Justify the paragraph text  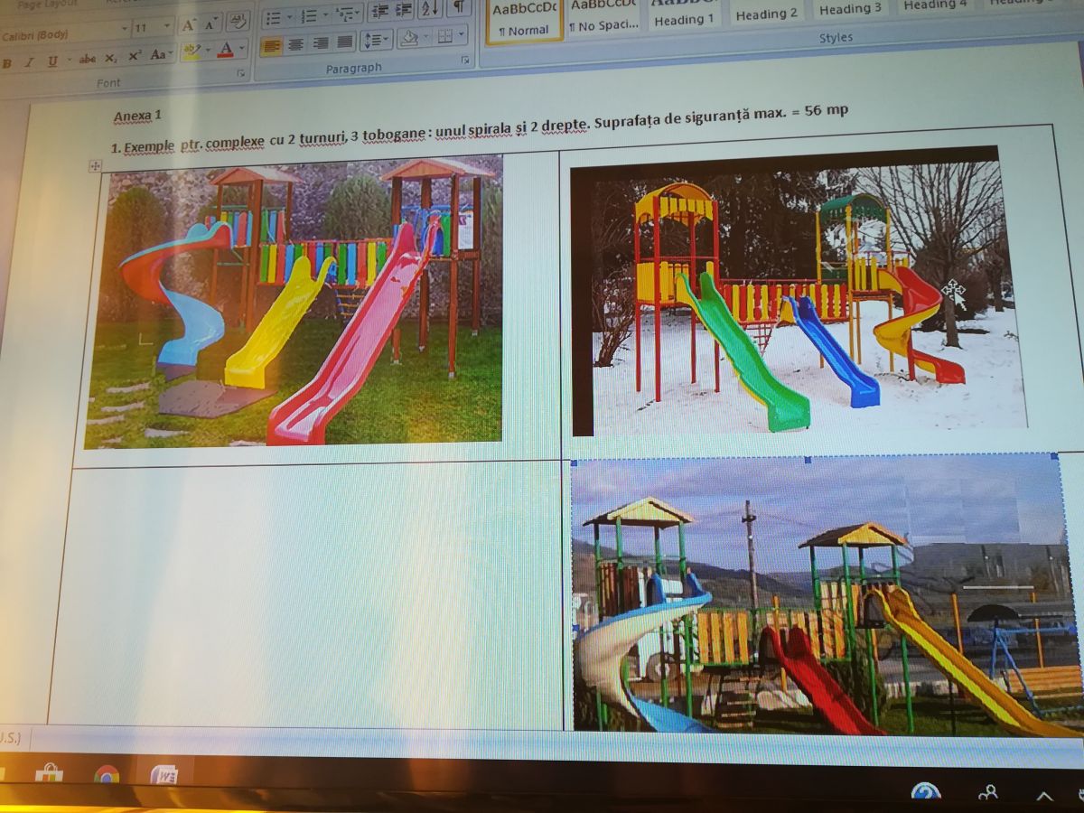(344, 42)
